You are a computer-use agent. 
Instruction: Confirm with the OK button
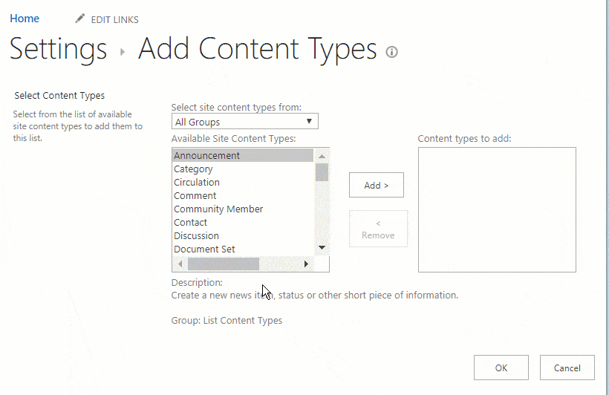point(501,368)
